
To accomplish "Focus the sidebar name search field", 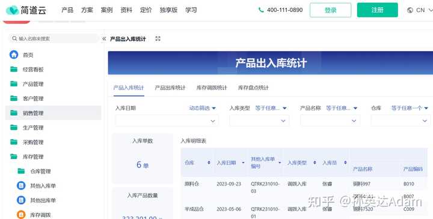I will pos(54,38).
